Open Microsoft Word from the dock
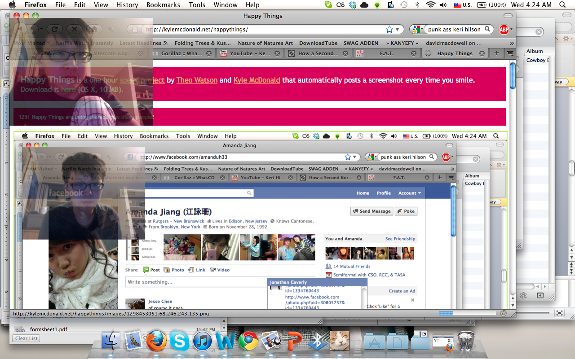575x359 pixels. click(x=226, y=342)
